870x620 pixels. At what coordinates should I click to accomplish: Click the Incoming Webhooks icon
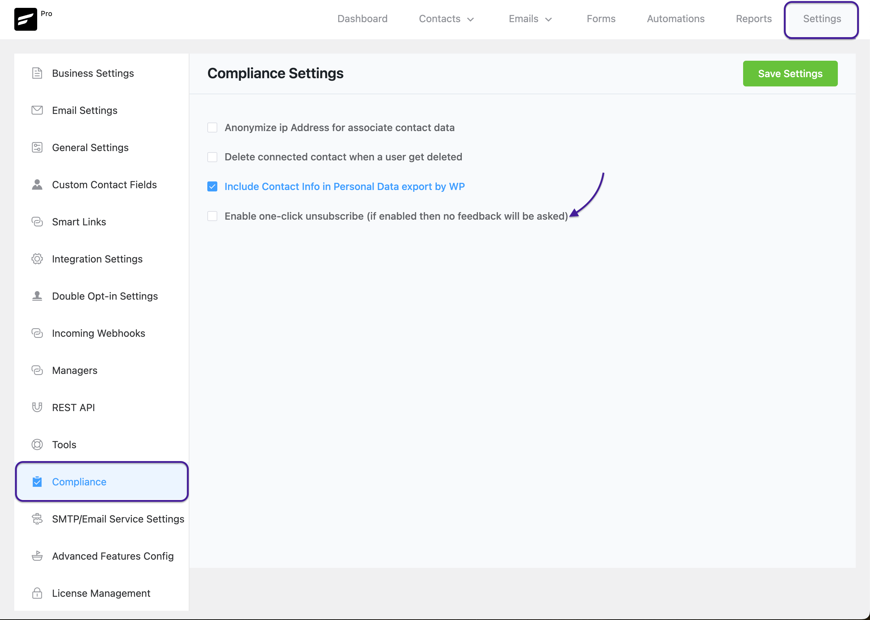coord(38,333)
